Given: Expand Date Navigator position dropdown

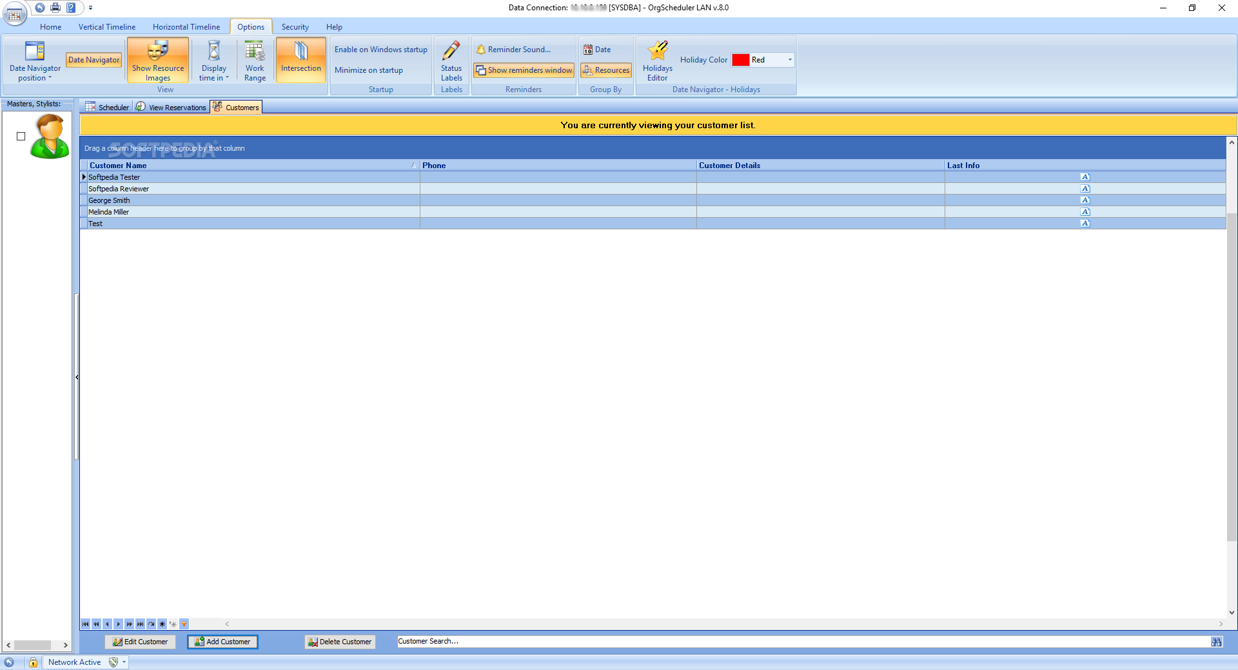Looking at the screenshot, I should click(x=35, y=61).
